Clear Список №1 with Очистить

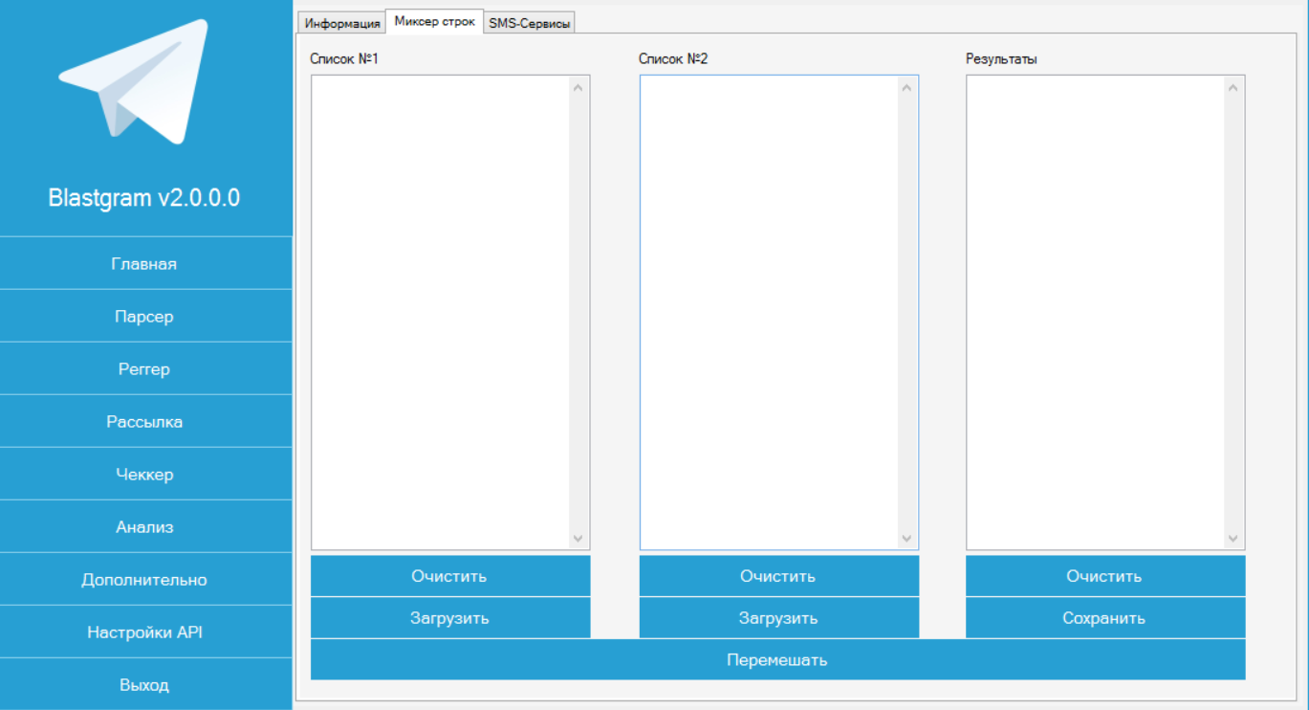pos(449,576)
